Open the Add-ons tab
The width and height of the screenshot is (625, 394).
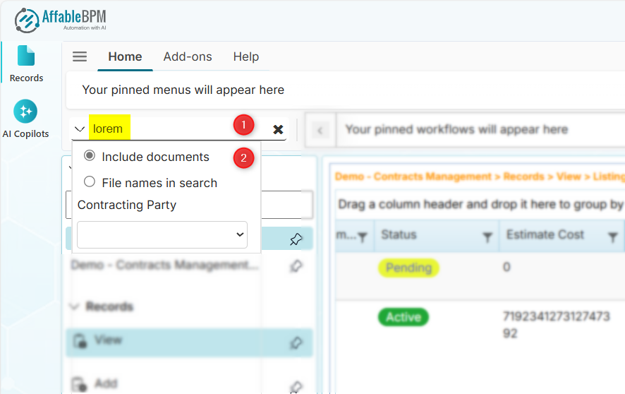188,56
